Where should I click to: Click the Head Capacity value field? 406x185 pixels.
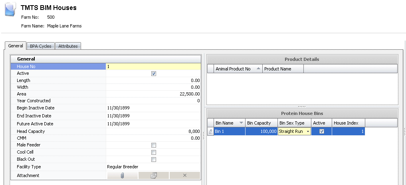point(153,131)
